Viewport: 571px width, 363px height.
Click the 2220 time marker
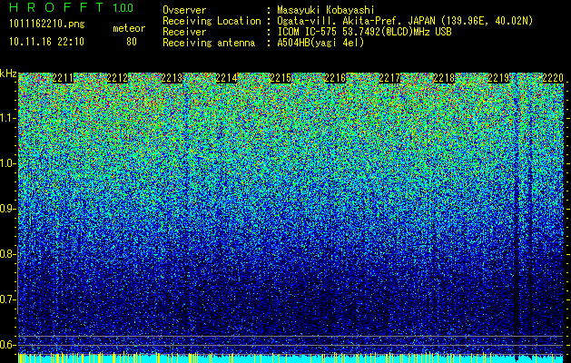click(553, 78)
